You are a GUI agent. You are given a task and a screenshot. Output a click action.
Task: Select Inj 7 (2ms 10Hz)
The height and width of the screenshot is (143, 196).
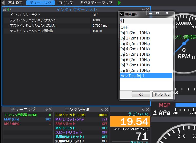point(146,65)
